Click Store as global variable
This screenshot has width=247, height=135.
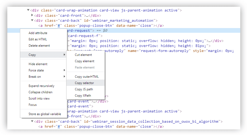tap(45, 114)
